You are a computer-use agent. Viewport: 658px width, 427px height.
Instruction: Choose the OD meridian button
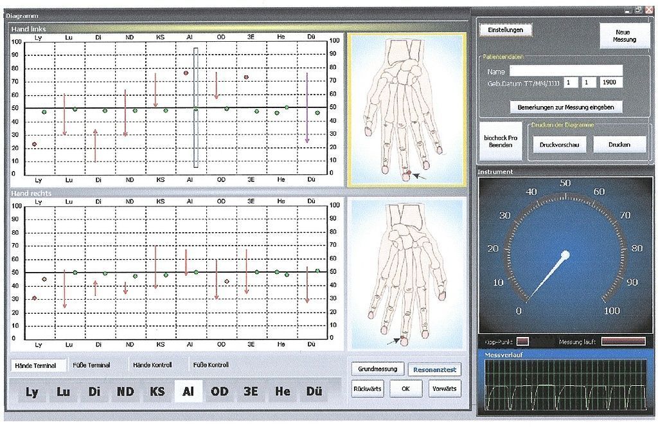pyautogui.click(x=220, y=391)
